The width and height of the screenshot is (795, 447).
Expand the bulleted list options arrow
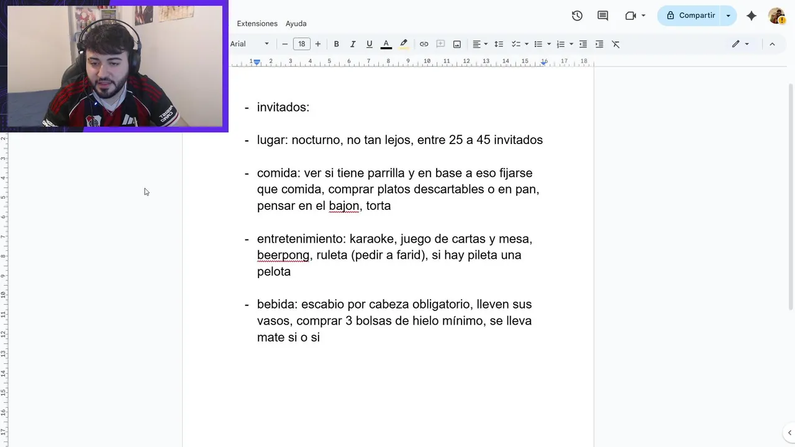549,44
